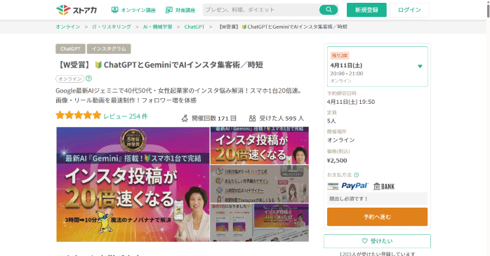Image resolution: width=490 pixels, height=256 pixels.
Task: Click the 新規登録 button
Action: [366, 10]
